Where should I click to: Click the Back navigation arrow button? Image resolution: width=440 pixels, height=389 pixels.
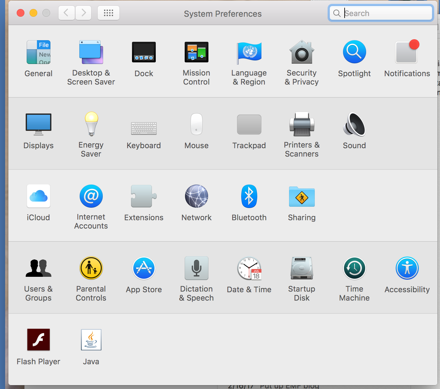pos(66,13)
